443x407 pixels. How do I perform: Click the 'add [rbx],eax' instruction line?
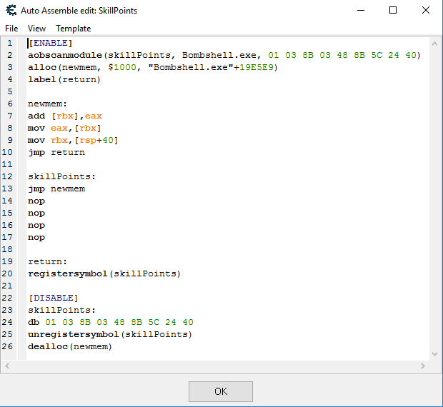coord(65,116)
